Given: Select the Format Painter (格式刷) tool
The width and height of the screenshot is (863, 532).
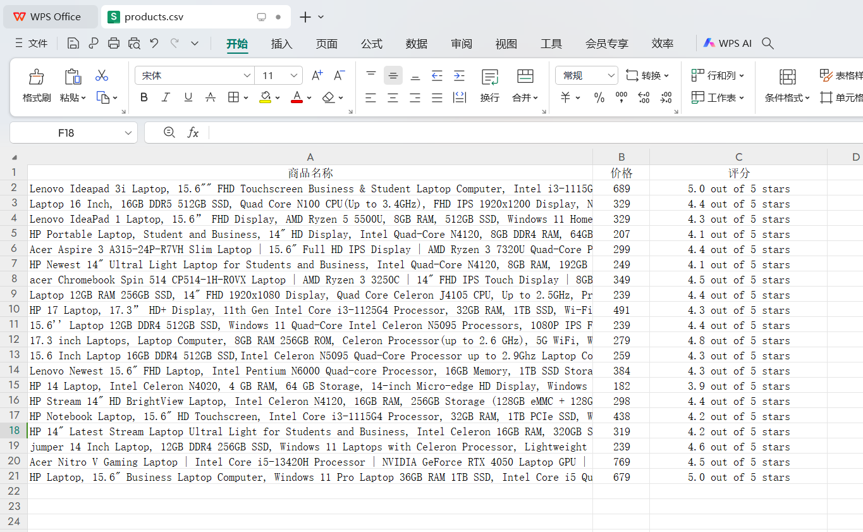Looking at the screenshot, I should coord(37,85).
